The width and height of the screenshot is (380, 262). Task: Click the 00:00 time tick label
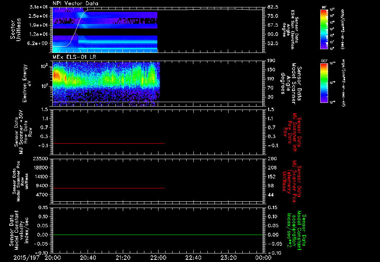[263, 258]
